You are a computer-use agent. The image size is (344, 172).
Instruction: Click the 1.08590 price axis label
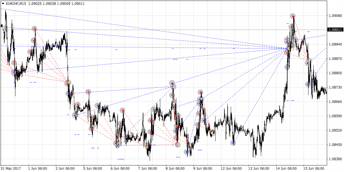pos(335,116)
